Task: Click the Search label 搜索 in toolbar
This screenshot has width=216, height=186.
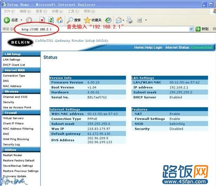Action: (77, 20)
